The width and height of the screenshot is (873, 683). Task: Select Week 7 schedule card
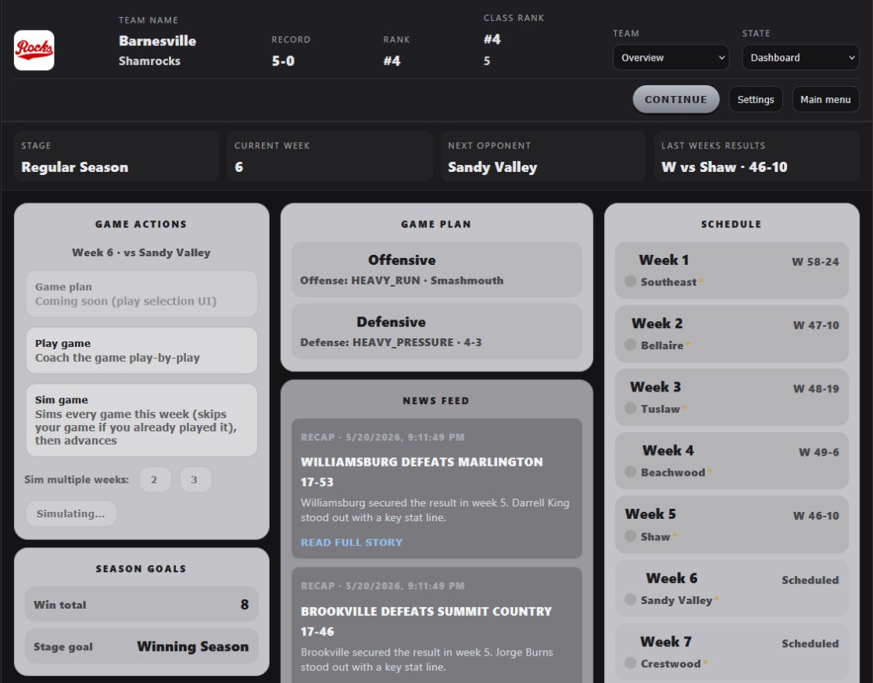point(732,651)
